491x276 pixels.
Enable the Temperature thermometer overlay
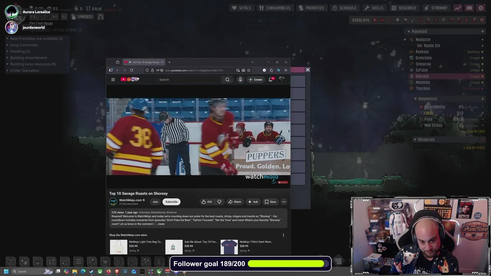coord(390,20)
